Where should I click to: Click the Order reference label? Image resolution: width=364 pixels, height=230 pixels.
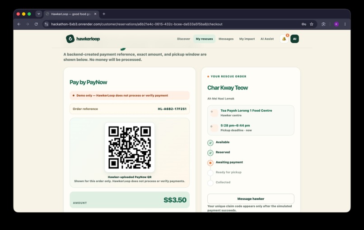point(85,109)
